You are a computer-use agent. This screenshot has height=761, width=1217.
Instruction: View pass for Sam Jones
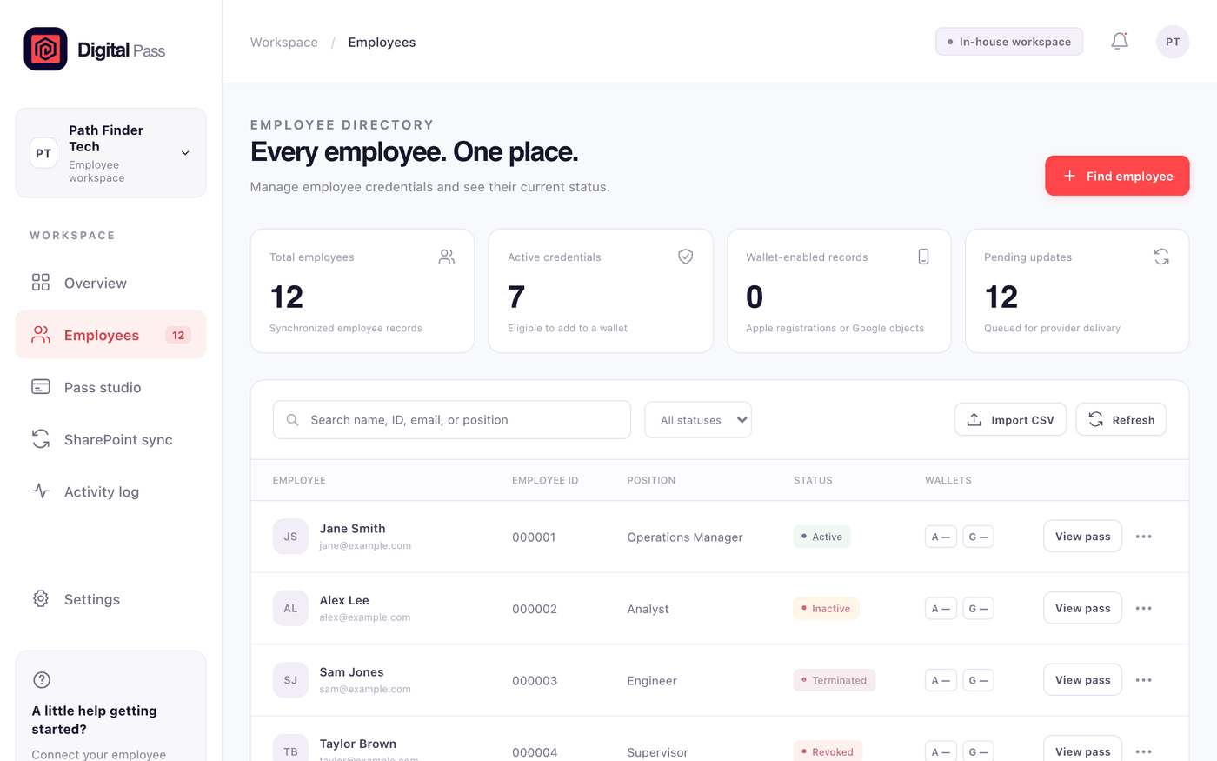[1082, 680]
